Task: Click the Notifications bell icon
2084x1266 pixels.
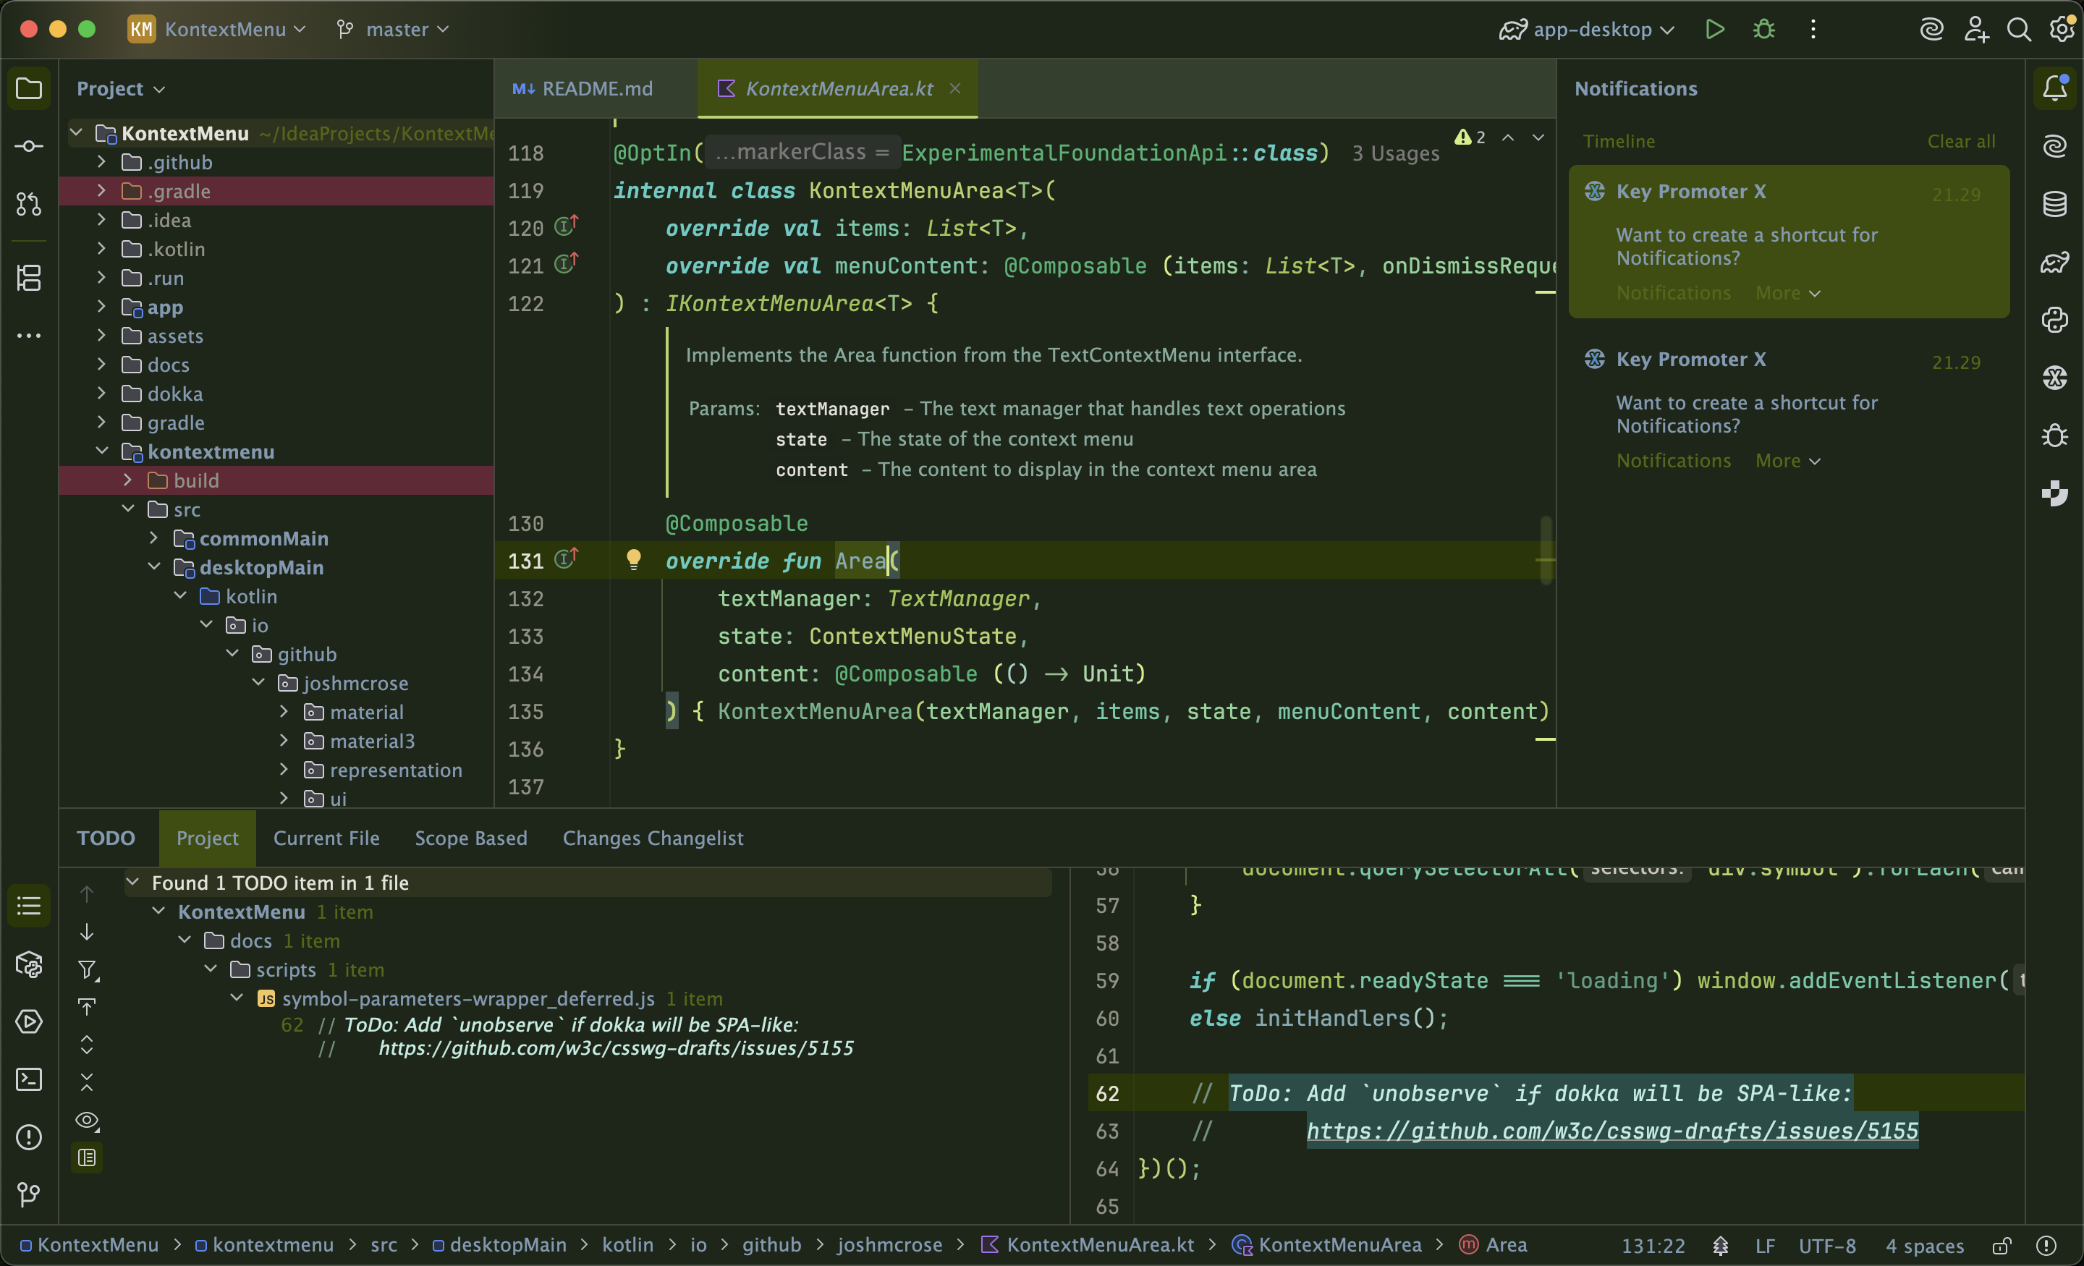Action: click(x=2054, y=88)
